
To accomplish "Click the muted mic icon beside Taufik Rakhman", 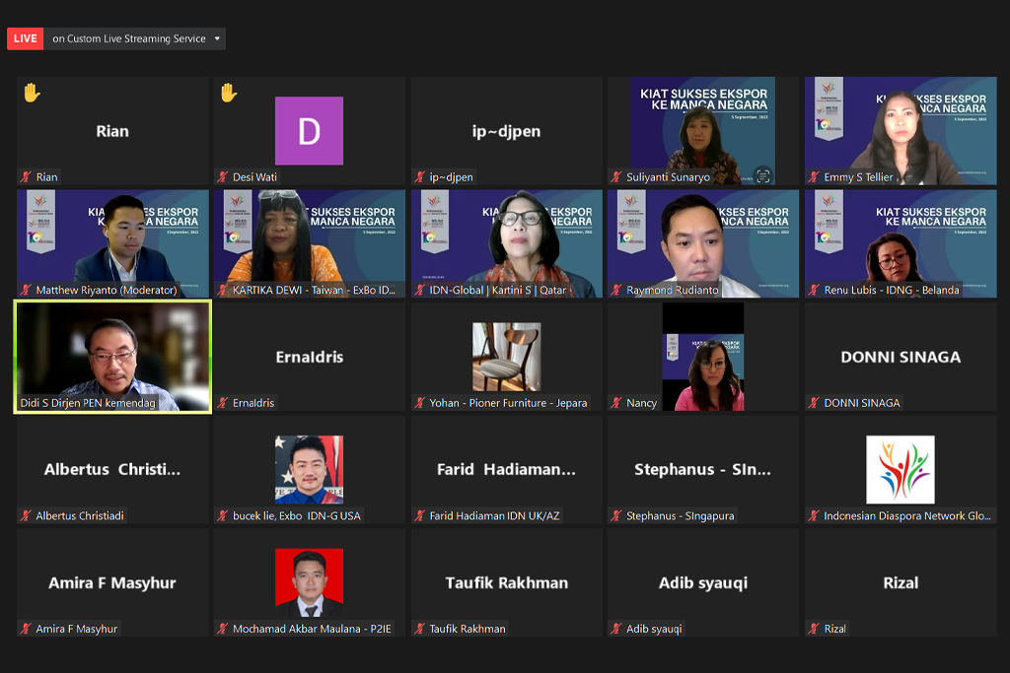I will (x=421, y=629).
